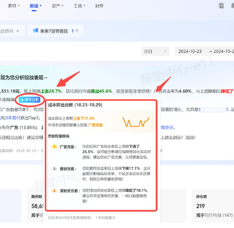Click the 广告方面： ranking label
This screenshot has height=228, width=234.
(x=68, y=147)
